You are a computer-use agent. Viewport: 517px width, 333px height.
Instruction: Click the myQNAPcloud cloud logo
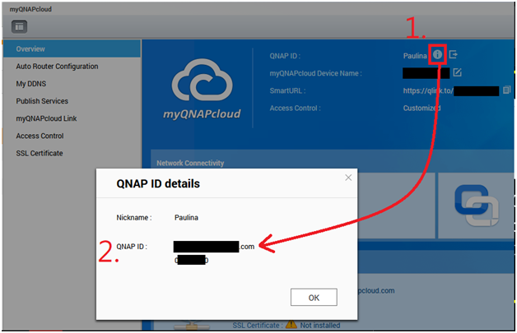[202, 80]
